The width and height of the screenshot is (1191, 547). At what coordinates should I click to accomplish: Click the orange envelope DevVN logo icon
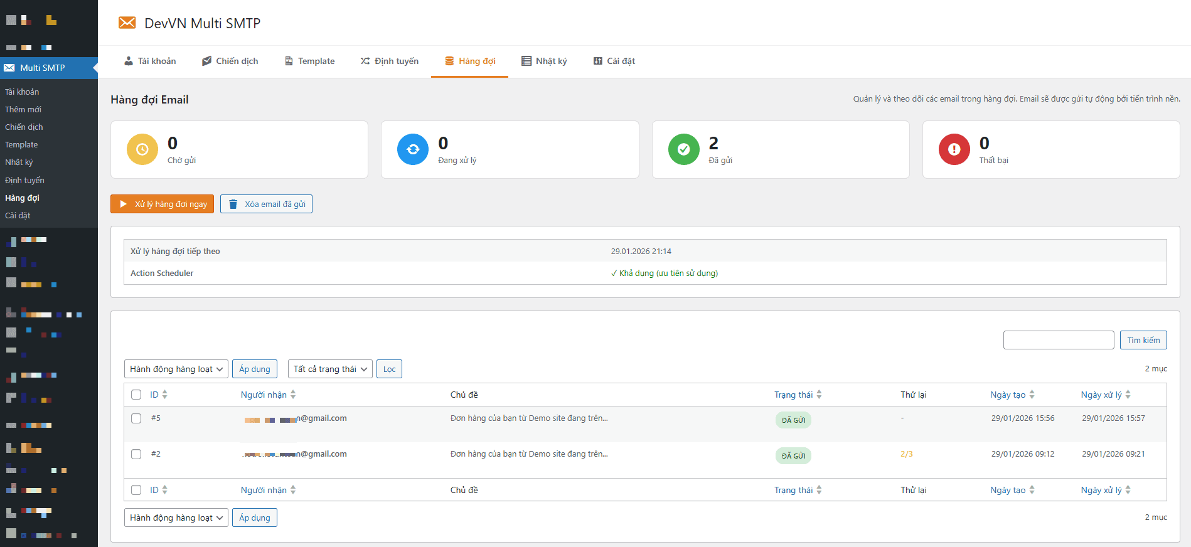coord(127,23)
